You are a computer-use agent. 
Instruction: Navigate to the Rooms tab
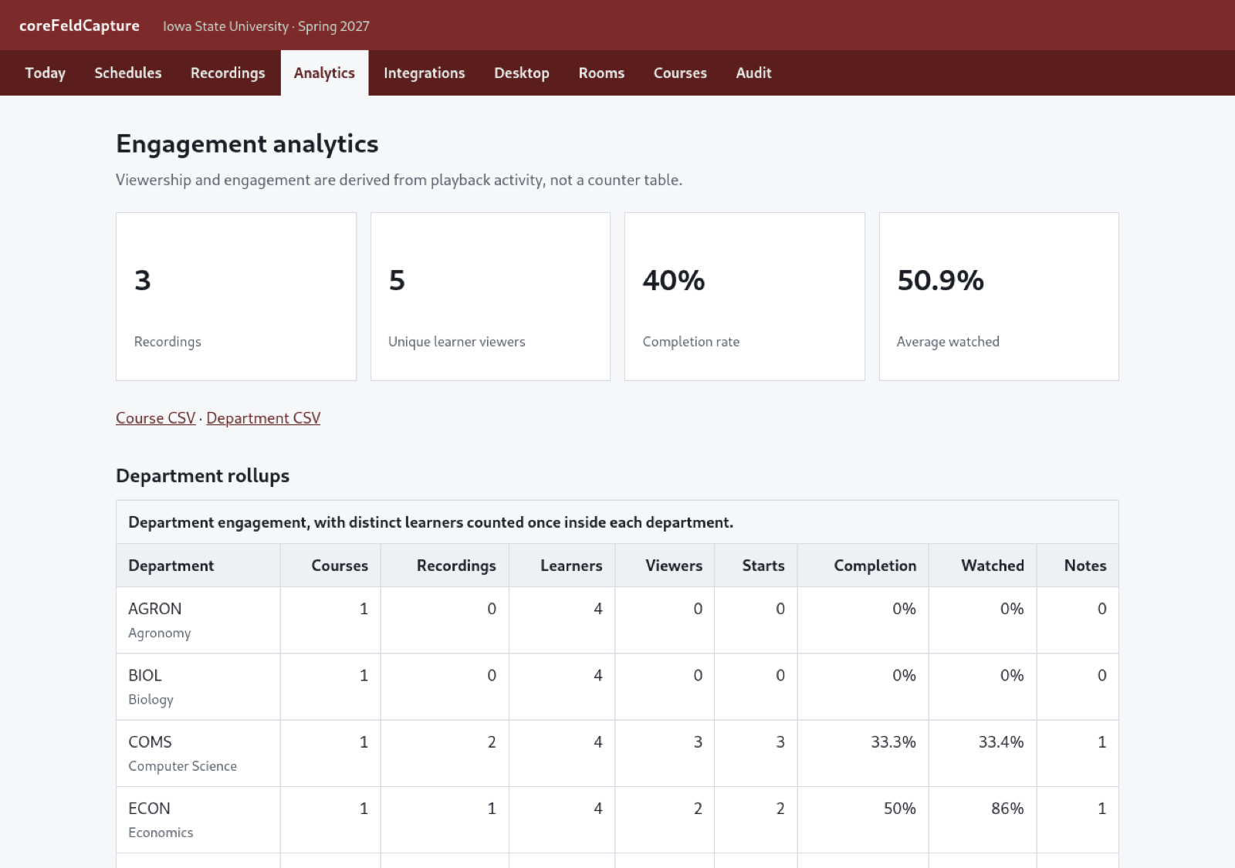pyautogui.click(x=601, y=73)
